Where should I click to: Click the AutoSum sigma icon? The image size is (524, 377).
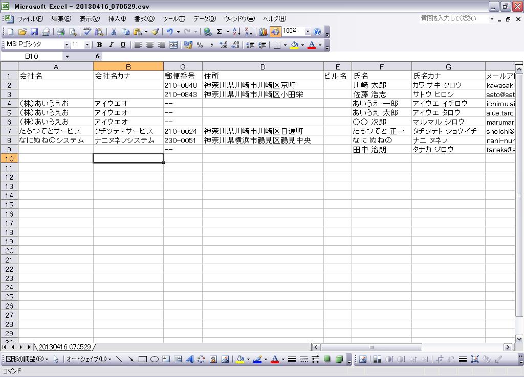click(220, 32)
